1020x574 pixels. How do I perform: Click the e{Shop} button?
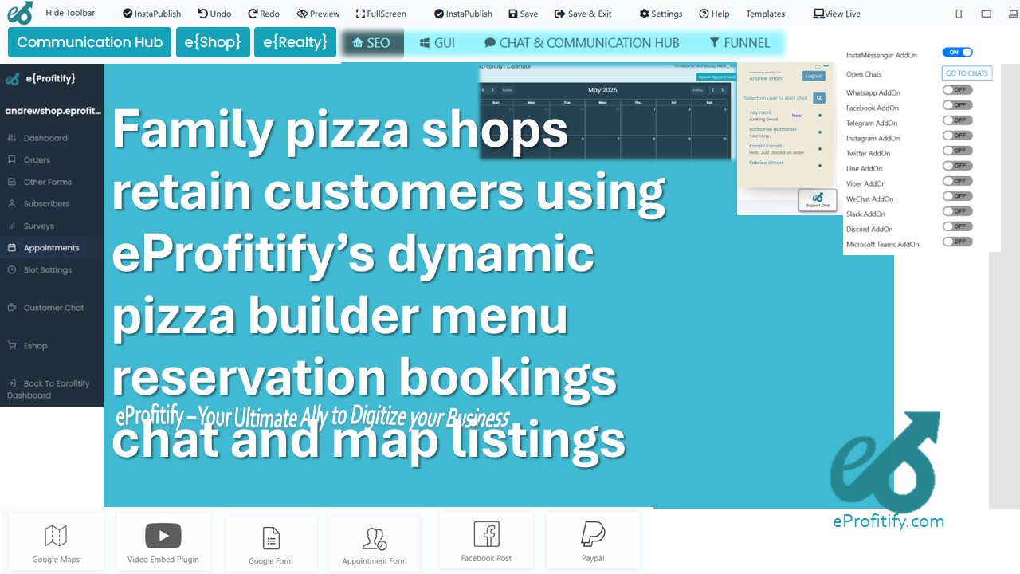click(213, 42)
